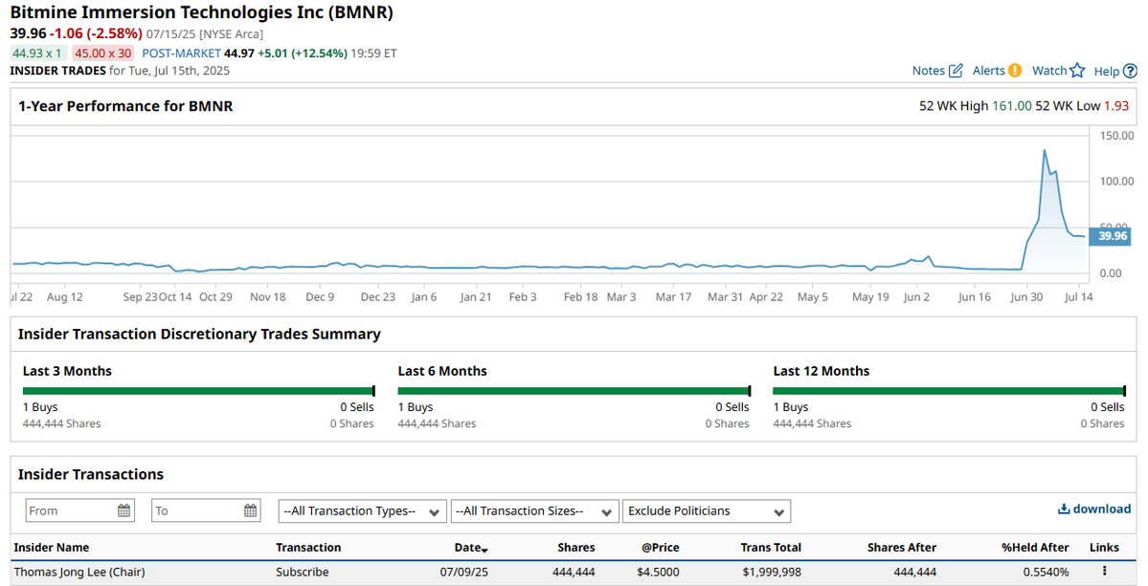Click the Subscribe transaction cell

point(303,572)
